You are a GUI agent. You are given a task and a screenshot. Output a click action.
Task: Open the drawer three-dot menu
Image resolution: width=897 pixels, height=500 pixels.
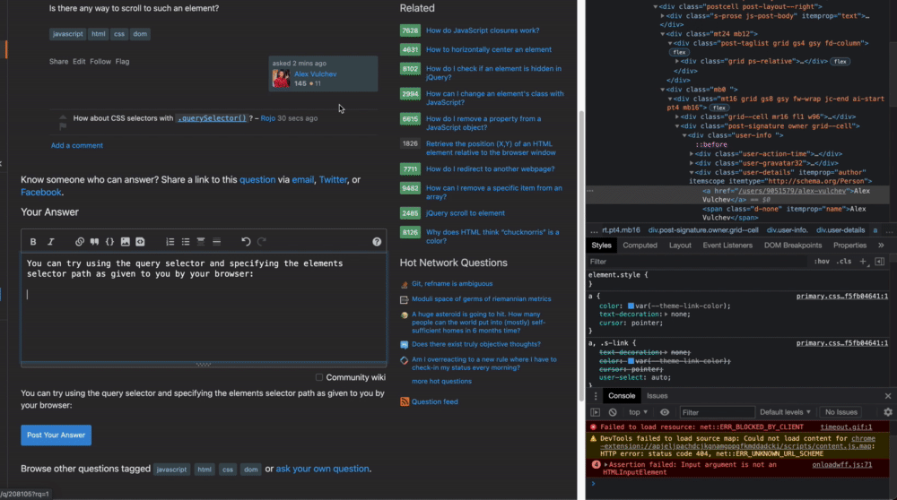click(x=596, y=396)
